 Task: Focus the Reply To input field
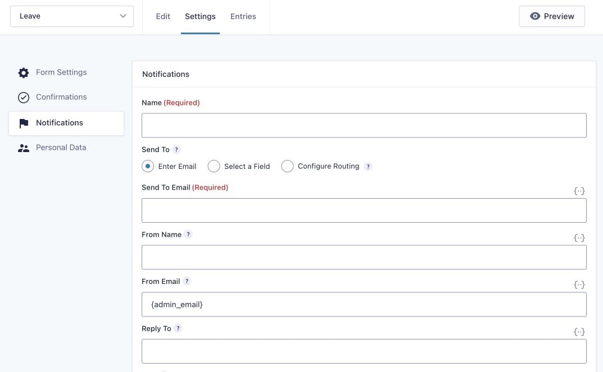[x=364, y=351]
